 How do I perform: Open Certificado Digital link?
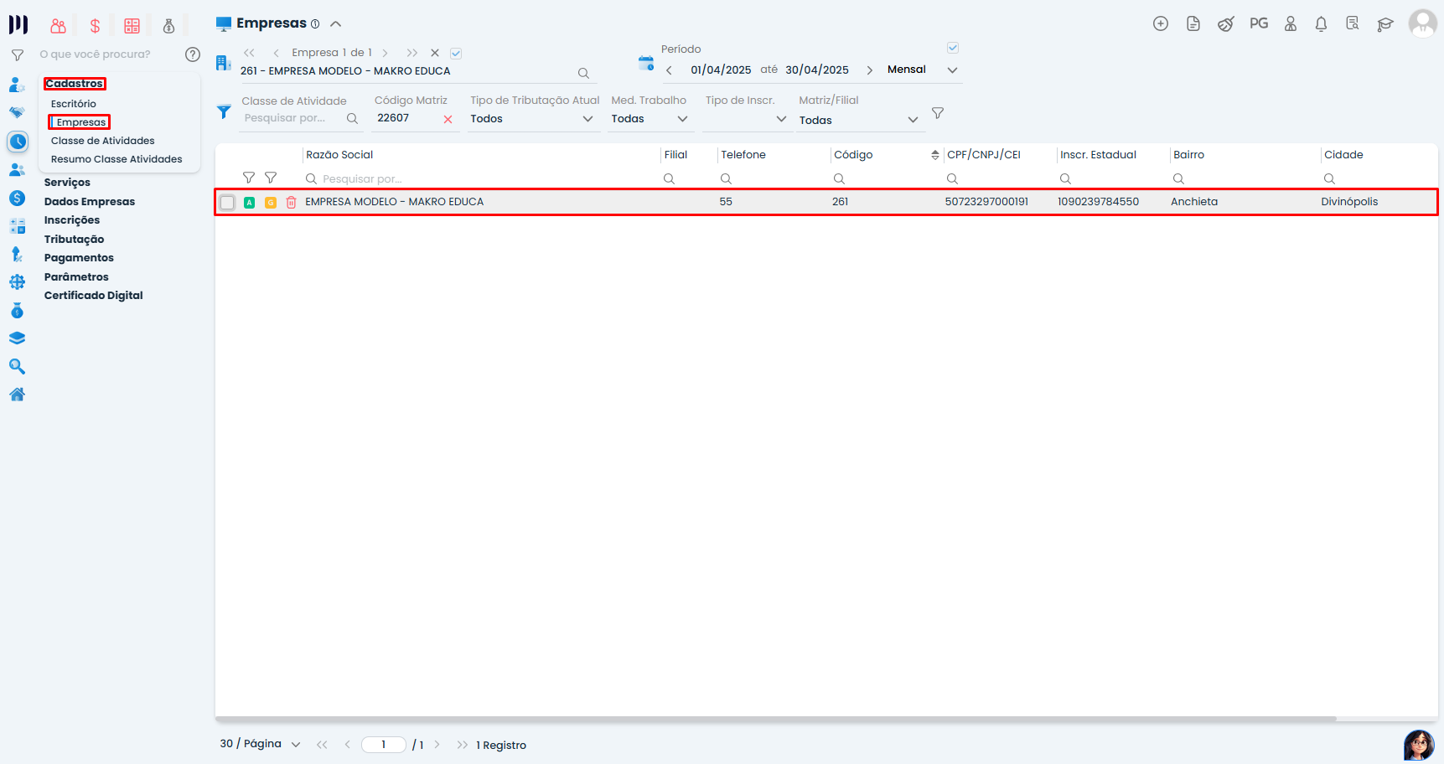[x=93, y=296]
